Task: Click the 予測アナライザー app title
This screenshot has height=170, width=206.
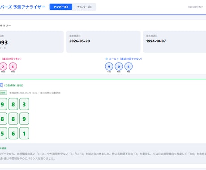Action: point(22,7)
